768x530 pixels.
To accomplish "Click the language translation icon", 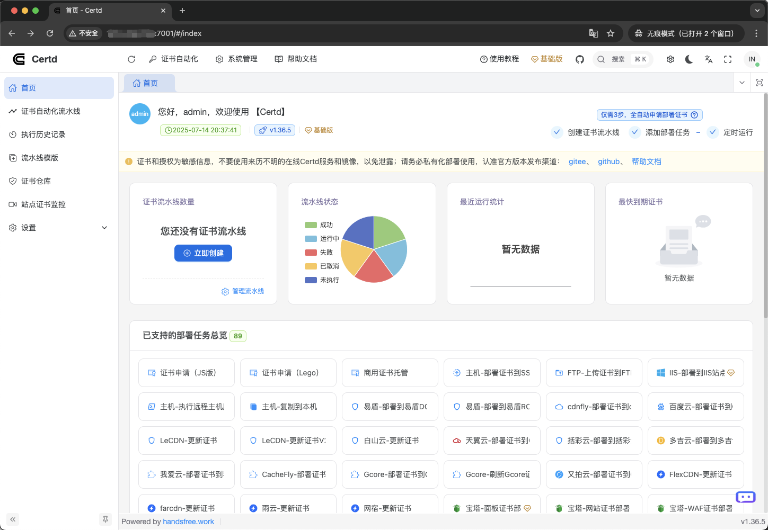I will pyautogui.click(x=709, y=59).
